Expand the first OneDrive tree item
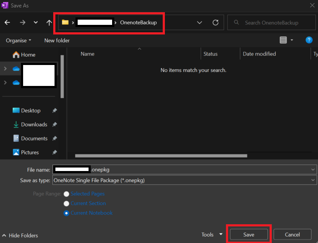Image resolution: width=318 pixels, height=243 pixels. [5, 68]
